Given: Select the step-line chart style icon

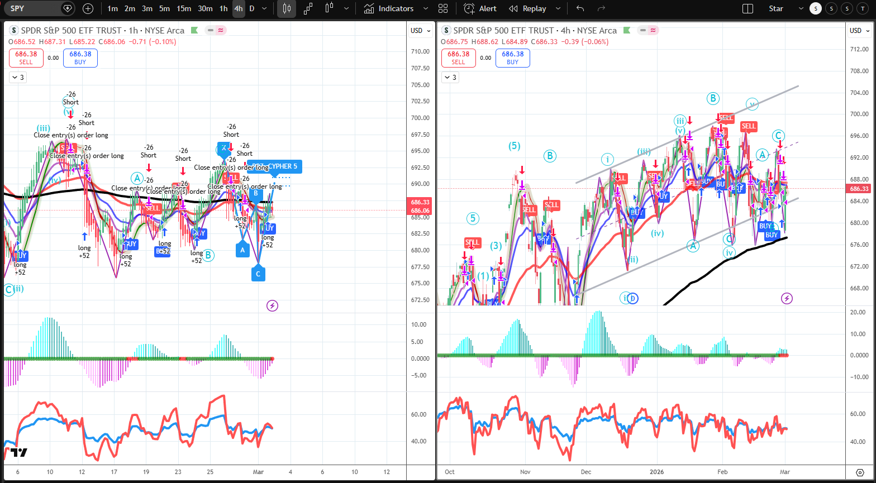Looking at the screenshot, I should (308, 8).
